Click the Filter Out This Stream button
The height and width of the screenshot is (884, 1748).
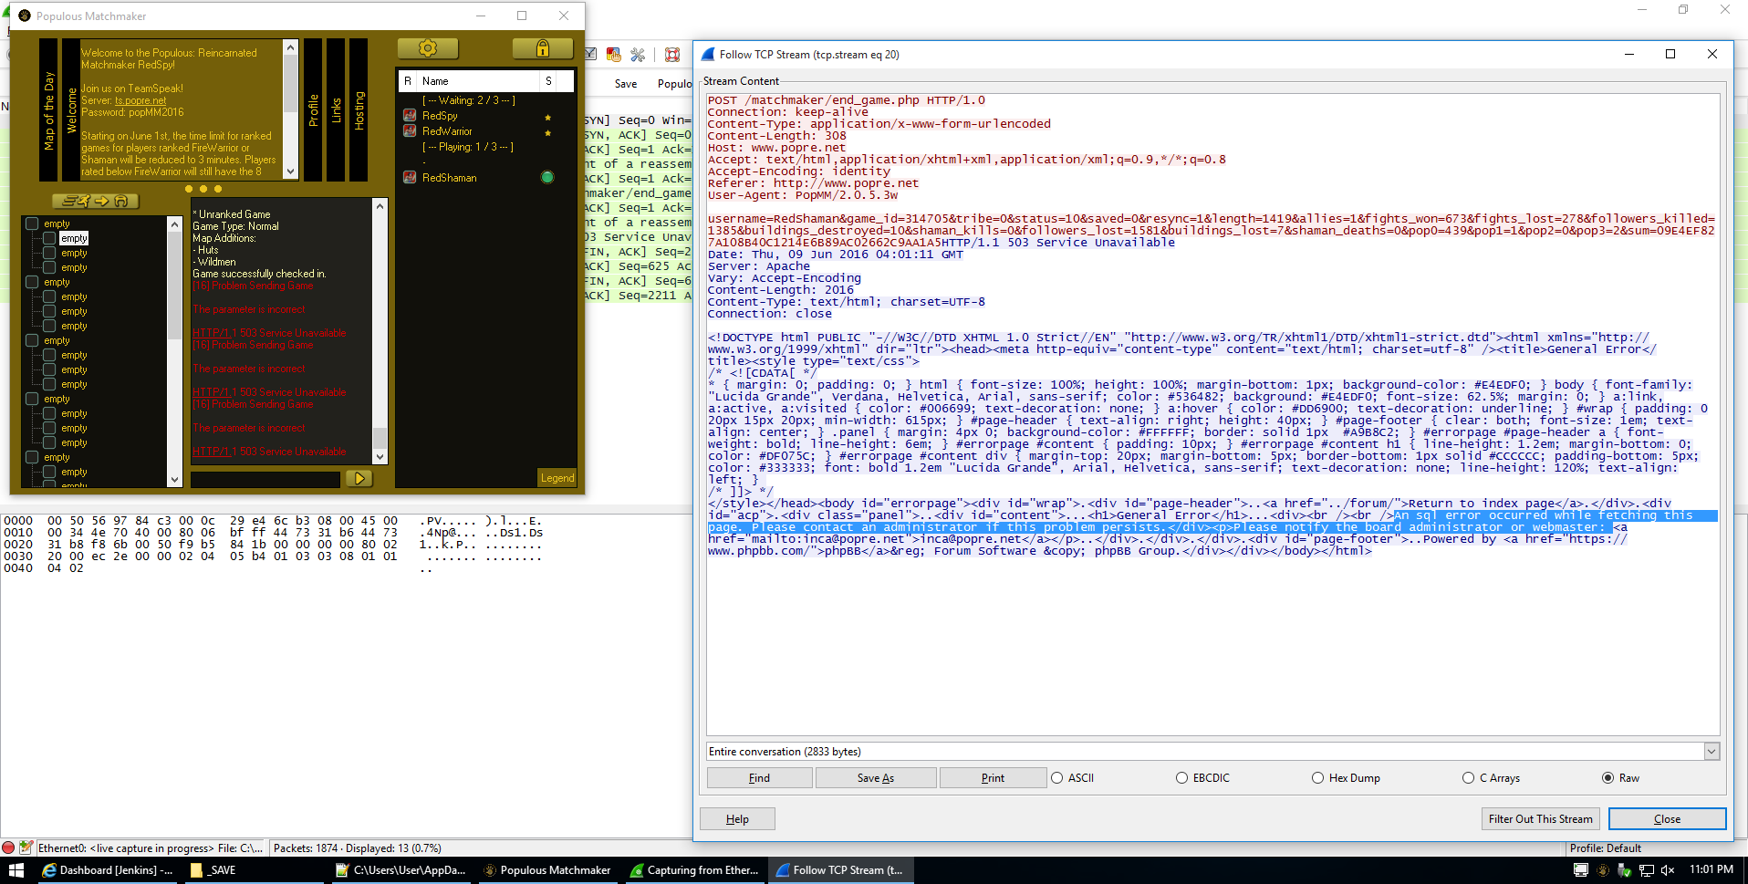click(1540, 818)
